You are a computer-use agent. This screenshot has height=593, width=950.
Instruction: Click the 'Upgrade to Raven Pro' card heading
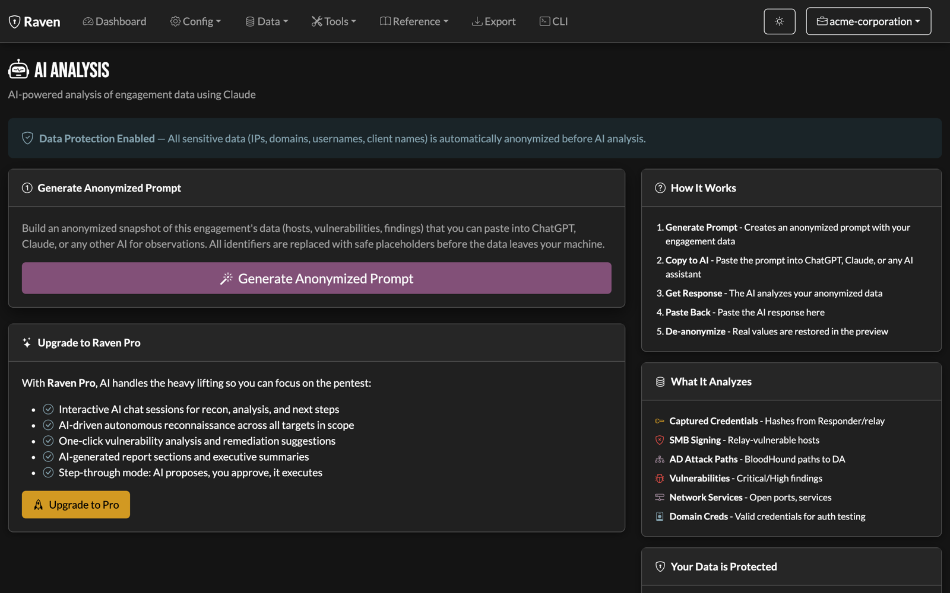89,343
